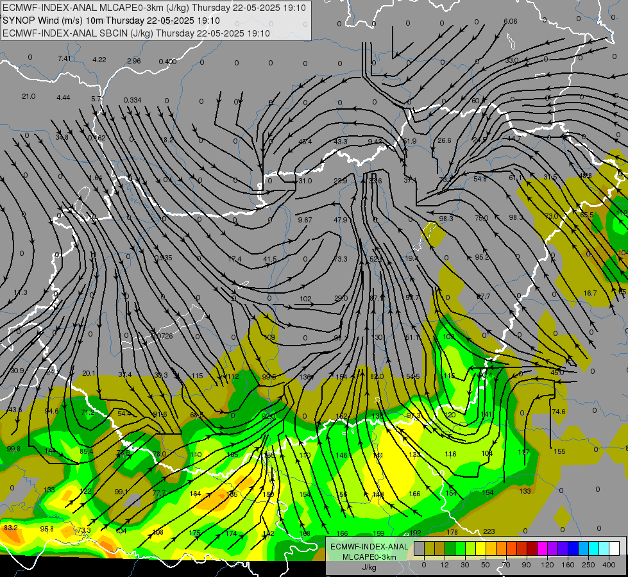The width and height of the screenshot is (628, 577).
Task: Click the MLCAPE0-3km header text line
Action: [154, 8]
